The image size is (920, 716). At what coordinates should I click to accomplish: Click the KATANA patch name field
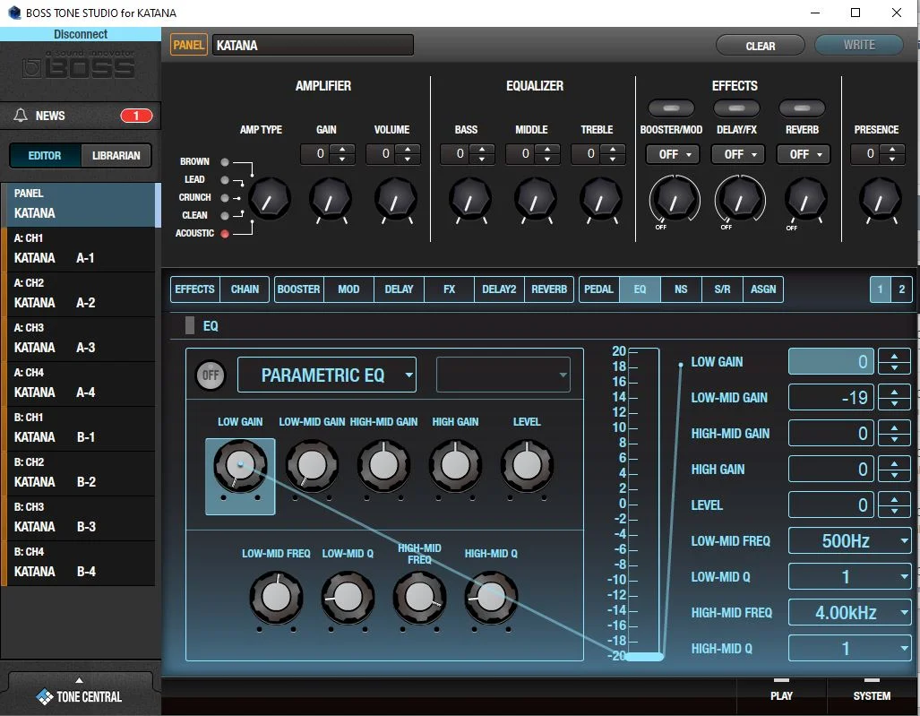pos(313,45)
